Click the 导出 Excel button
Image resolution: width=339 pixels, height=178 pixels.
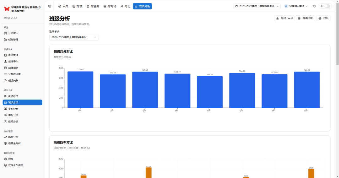tap(284, 18)
